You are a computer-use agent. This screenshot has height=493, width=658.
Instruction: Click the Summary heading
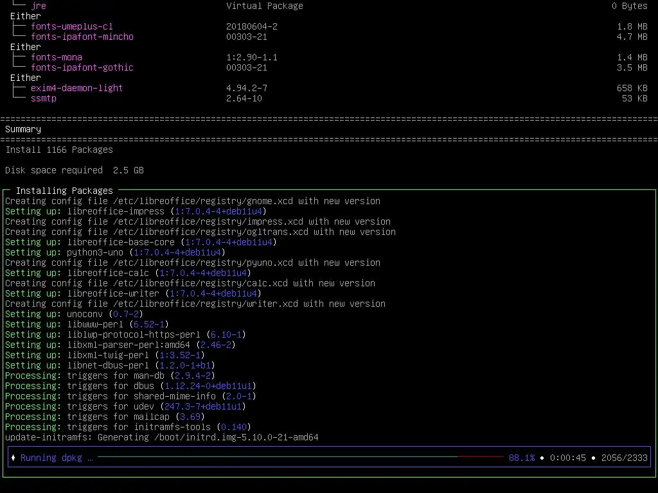click(x=23, y=129)
